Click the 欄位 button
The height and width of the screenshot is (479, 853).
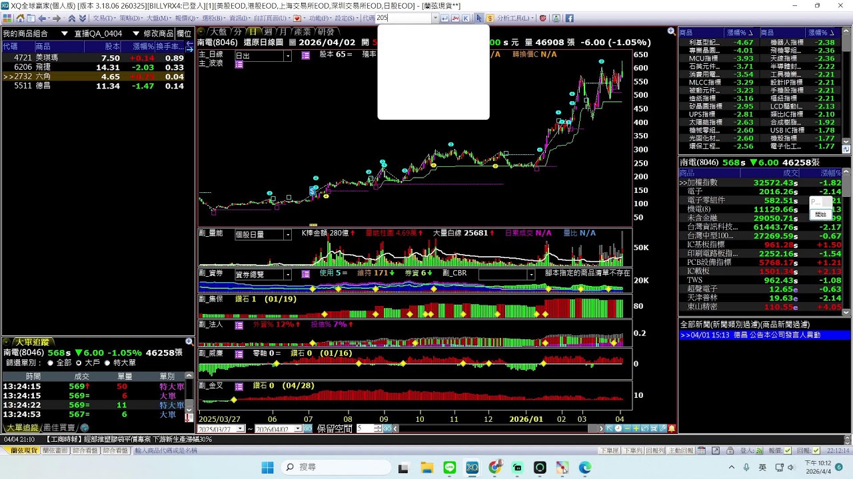tap(184, 33)
